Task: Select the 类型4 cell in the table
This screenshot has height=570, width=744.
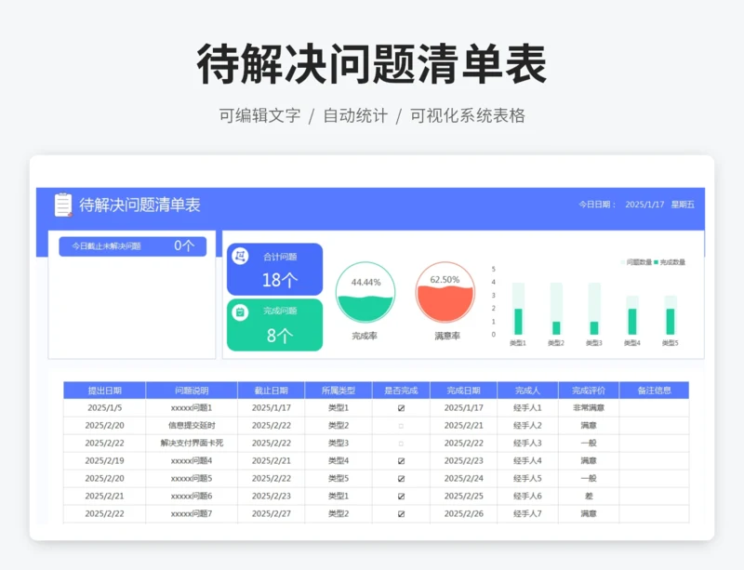Action: pyautogui.click(x=339, y=461)
